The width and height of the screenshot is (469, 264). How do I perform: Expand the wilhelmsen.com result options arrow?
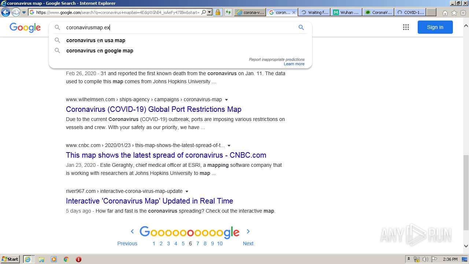click(226, 100)
